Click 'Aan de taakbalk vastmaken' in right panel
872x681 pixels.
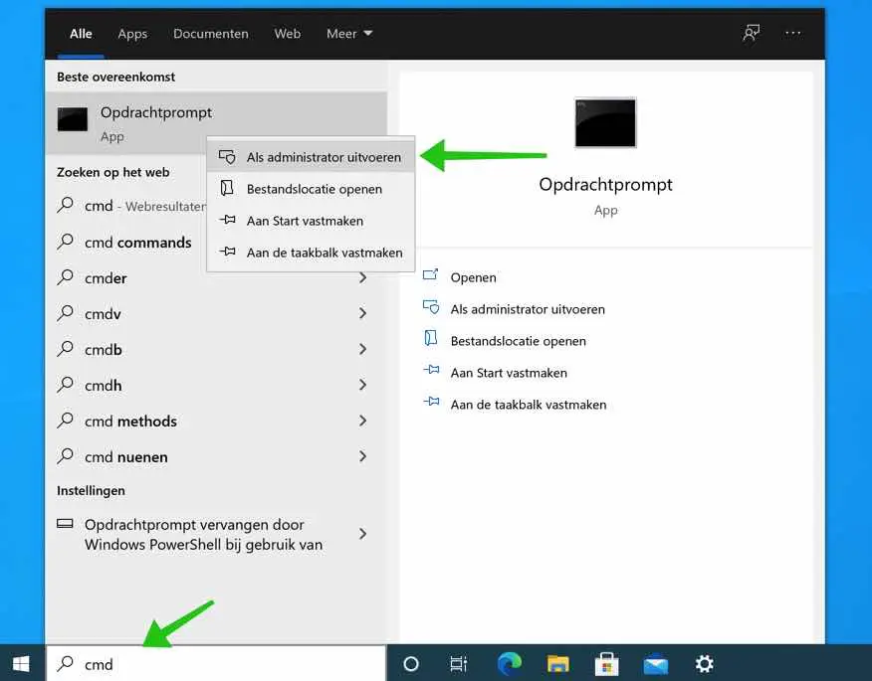tap(529, 404)
